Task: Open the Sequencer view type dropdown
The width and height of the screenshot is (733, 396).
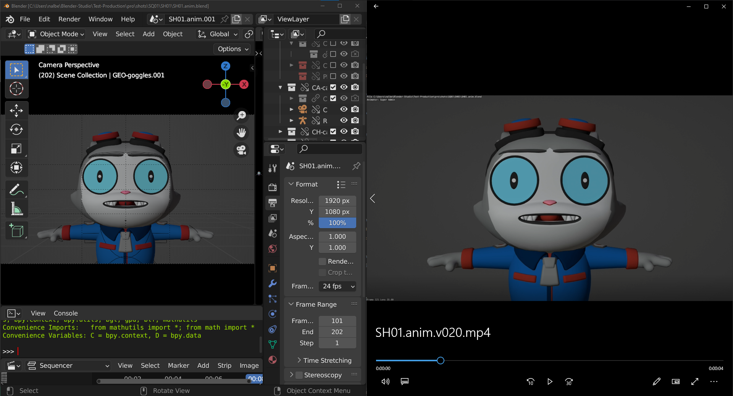Action: (68, 365)
